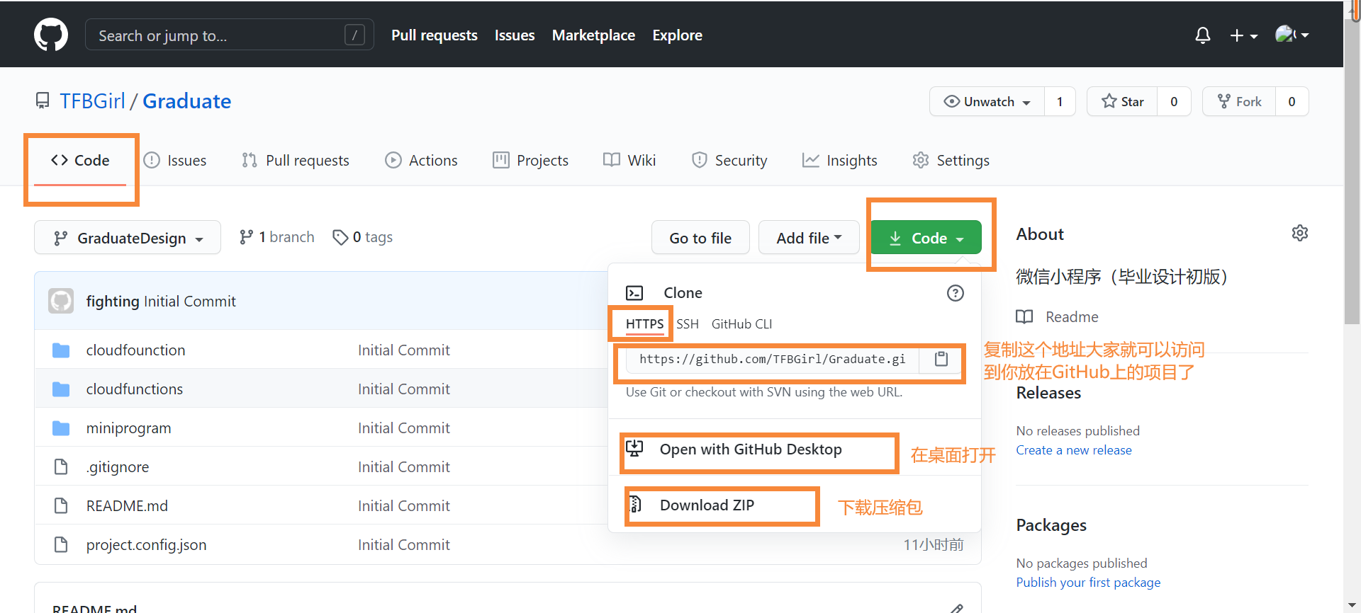View the 0 tags list
The width and height of the screenshot is (1361, 613).
click(362, 237)
